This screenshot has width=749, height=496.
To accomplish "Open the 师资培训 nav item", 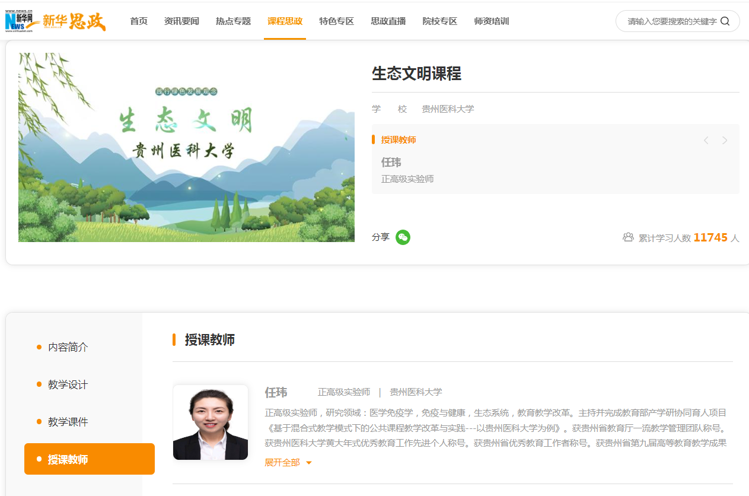I will point(492,21).
